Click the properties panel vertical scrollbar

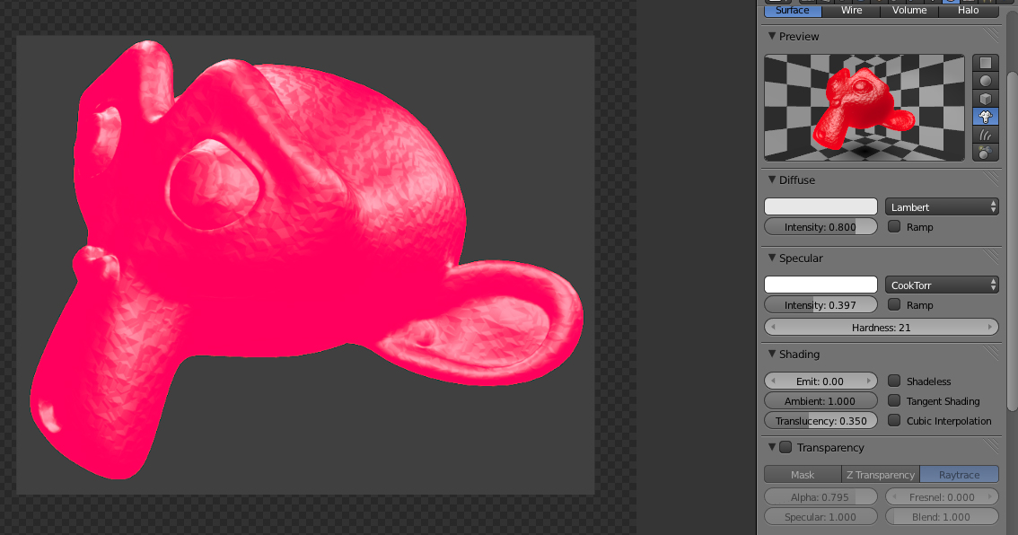click(x=1012, y=241)
